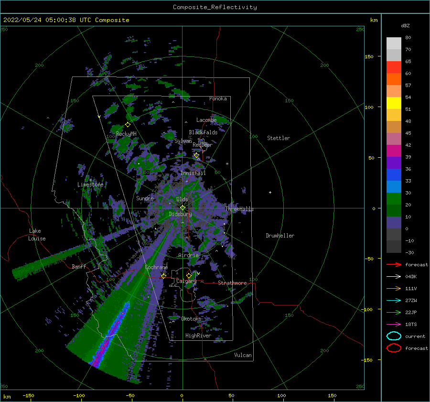Select the slate purple swatch between 10 and 0 dBZ
Image resolution: width=430 pixels, height=402 pixels.
click(x=394, y=222)
